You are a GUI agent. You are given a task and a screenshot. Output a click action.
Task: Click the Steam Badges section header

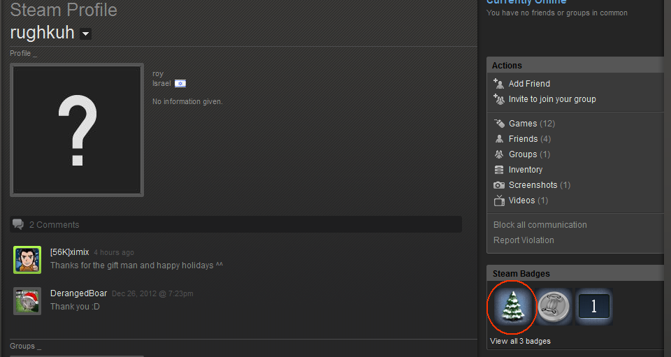[575, 273]
